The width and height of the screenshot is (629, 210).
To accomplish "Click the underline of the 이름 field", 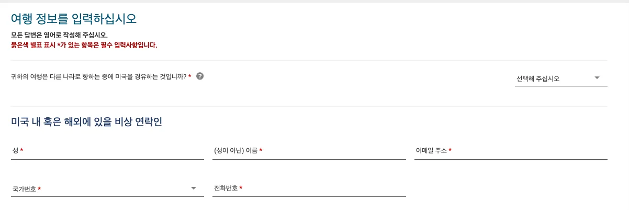I will tap(309, 159).
